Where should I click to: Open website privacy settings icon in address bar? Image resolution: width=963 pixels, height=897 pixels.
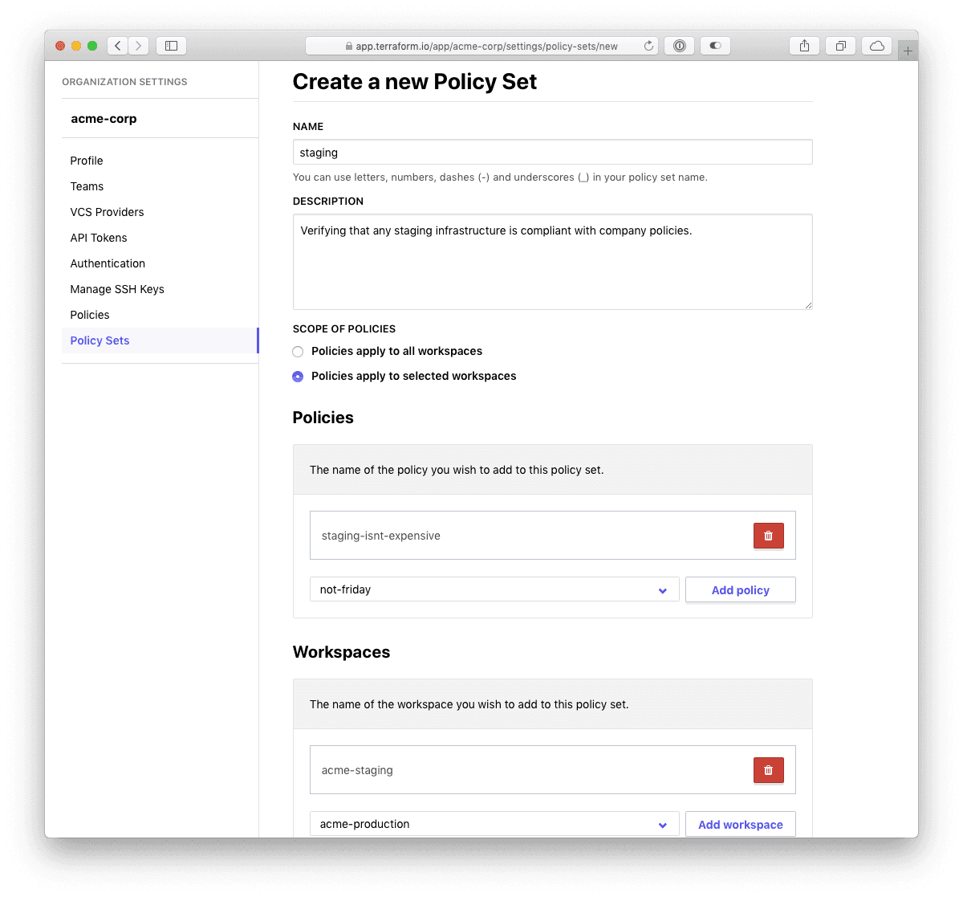(679, 46)
